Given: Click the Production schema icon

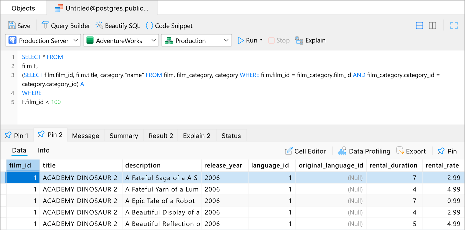Looking at the screenshot, I should 169,40.
